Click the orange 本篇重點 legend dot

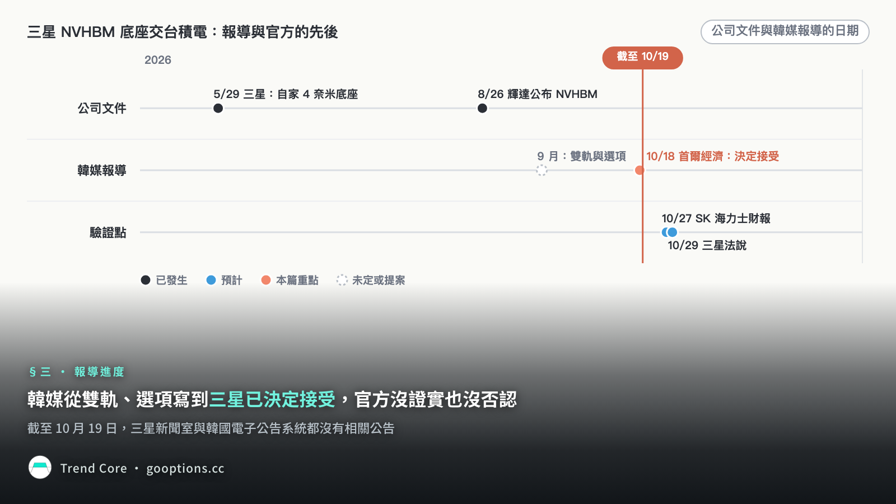(x=266, y=280)
